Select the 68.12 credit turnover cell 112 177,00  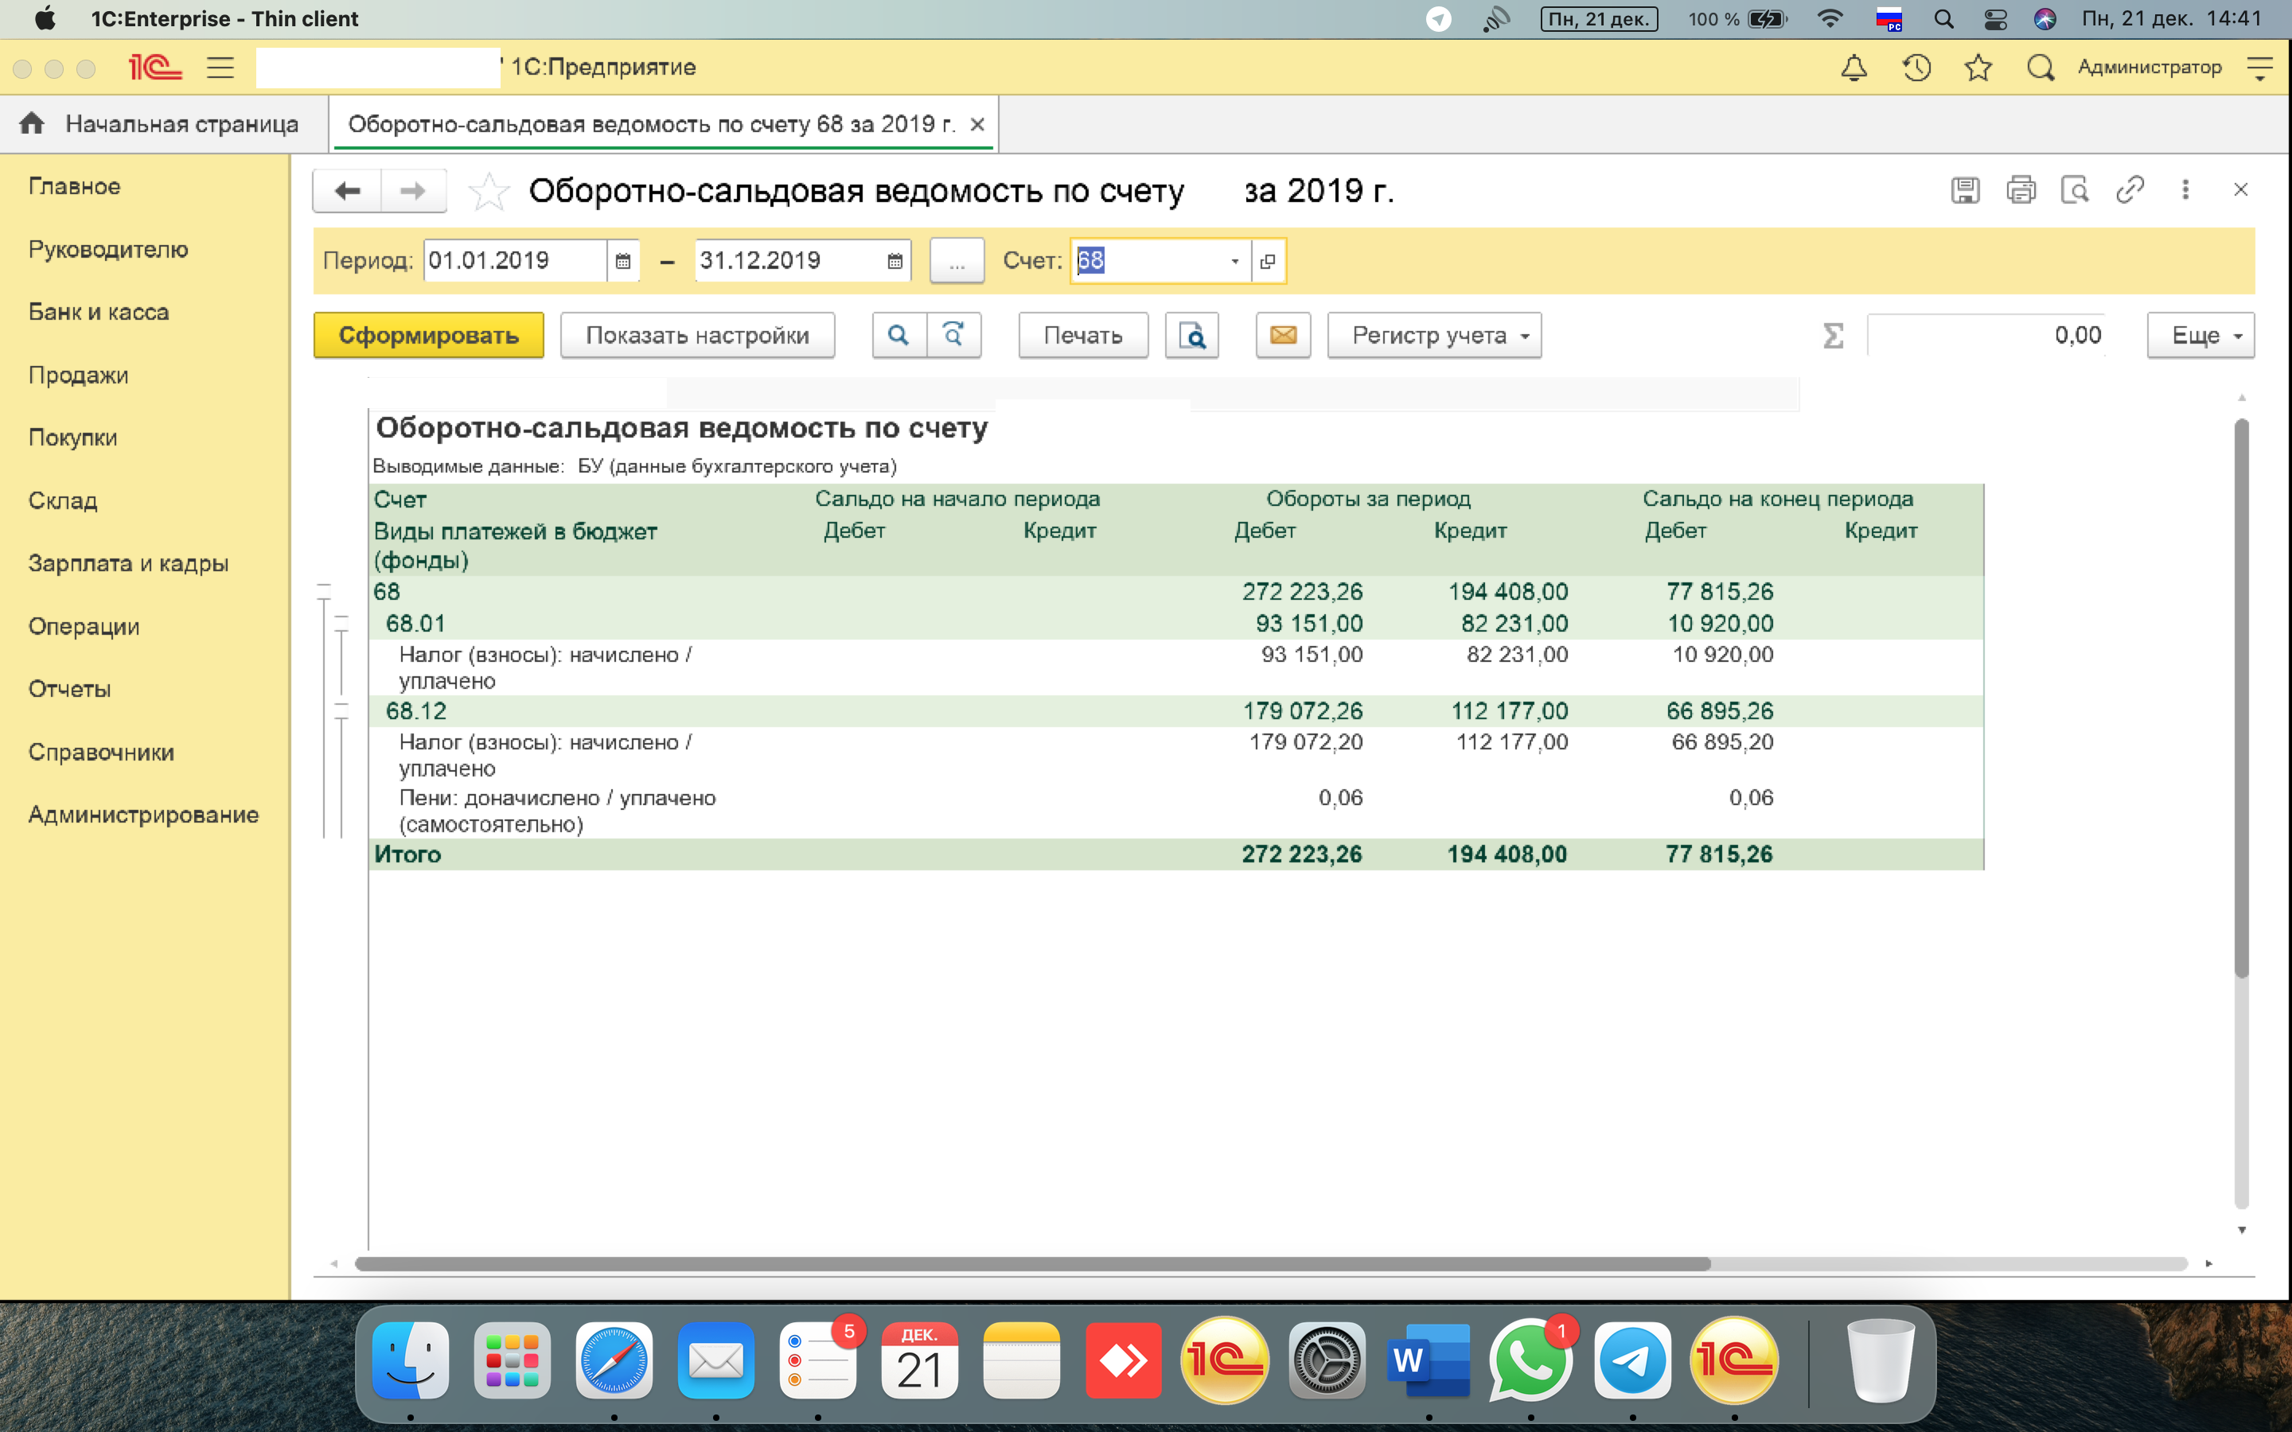(1510, 711)
